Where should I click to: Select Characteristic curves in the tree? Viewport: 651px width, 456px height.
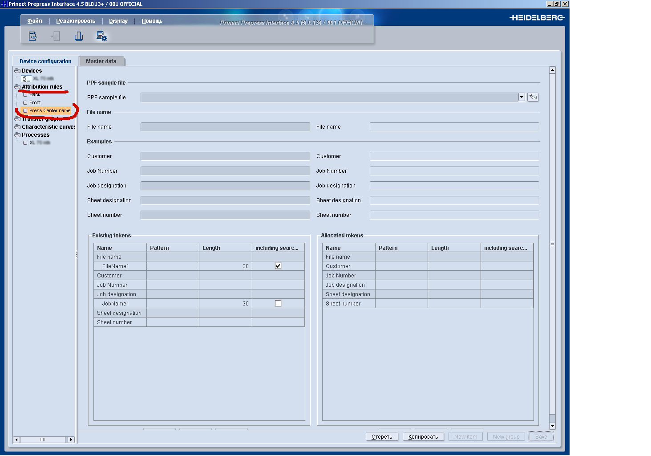click(x=49, y=127)
